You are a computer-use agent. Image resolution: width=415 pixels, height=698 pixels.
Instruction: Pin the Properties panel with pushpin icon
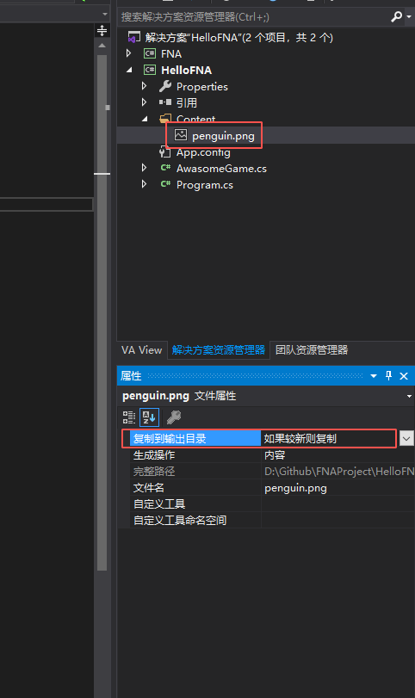[x=388, y=376]
